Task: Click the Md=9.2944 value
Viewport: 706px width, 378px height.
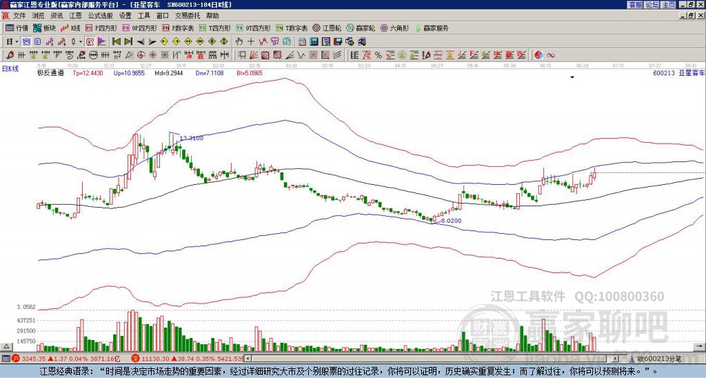Action: (x=169, y=72)
